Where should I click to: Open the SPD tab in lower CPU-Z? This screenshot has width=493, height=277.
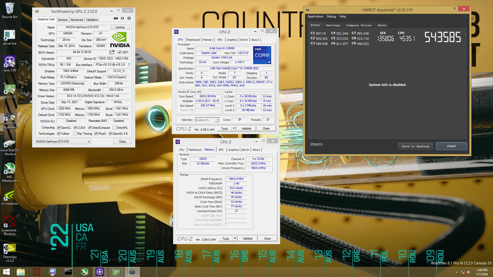(221, 150)
